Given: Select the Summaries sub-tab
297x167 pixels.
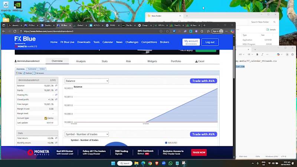Looking at the screenshot, I should tap(32, 69).
